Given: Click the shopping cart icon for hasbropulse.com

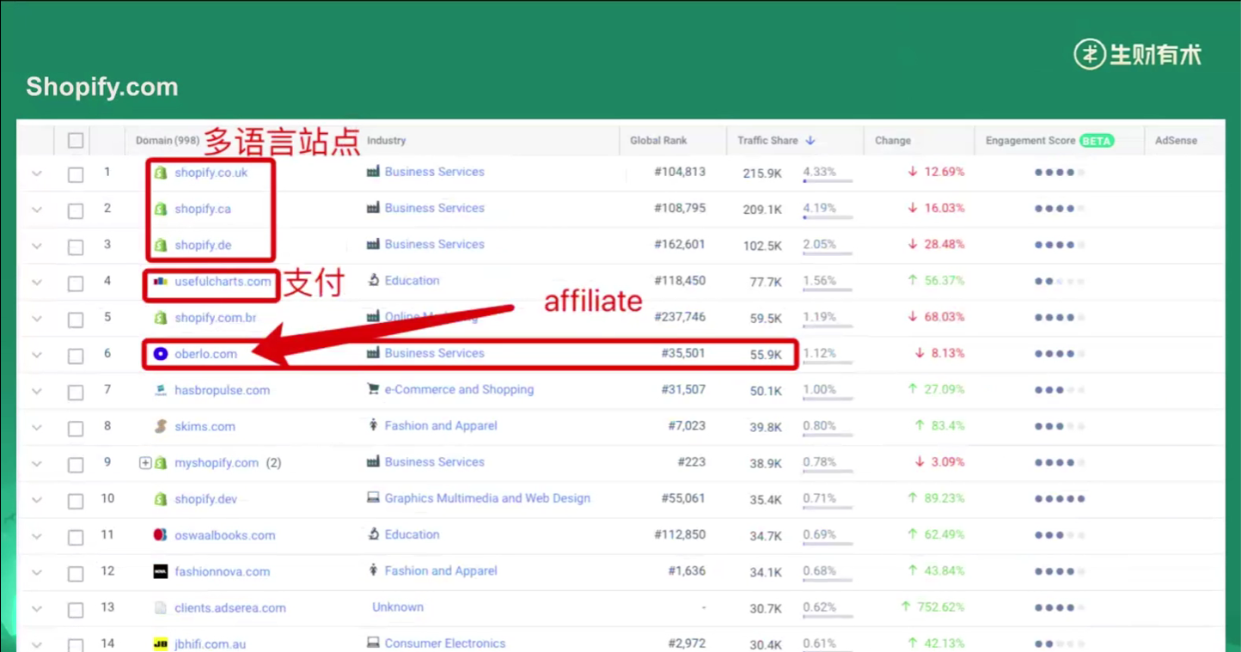Looking at the screenshot, I should [x=373, y=389].
